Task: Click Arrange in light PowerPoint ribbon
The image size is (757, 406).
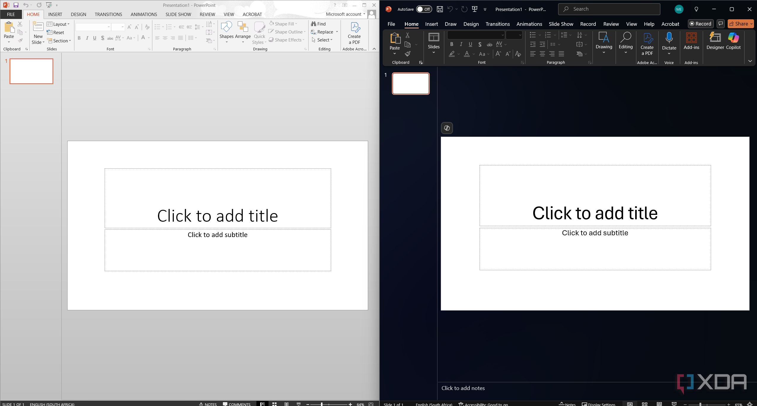Action: coord(243,33)
